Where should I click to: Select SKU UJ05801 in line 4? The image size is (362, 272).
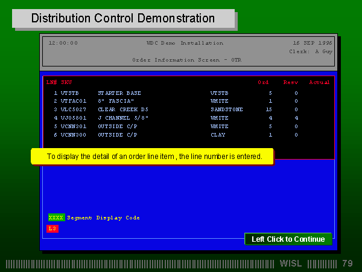click(x=74, y=118)
